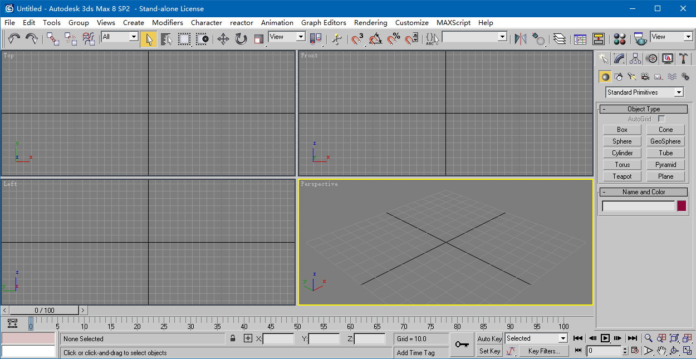Activate the Select and Move tool
This screenshot has width=696, height=359.
[223, 39]
